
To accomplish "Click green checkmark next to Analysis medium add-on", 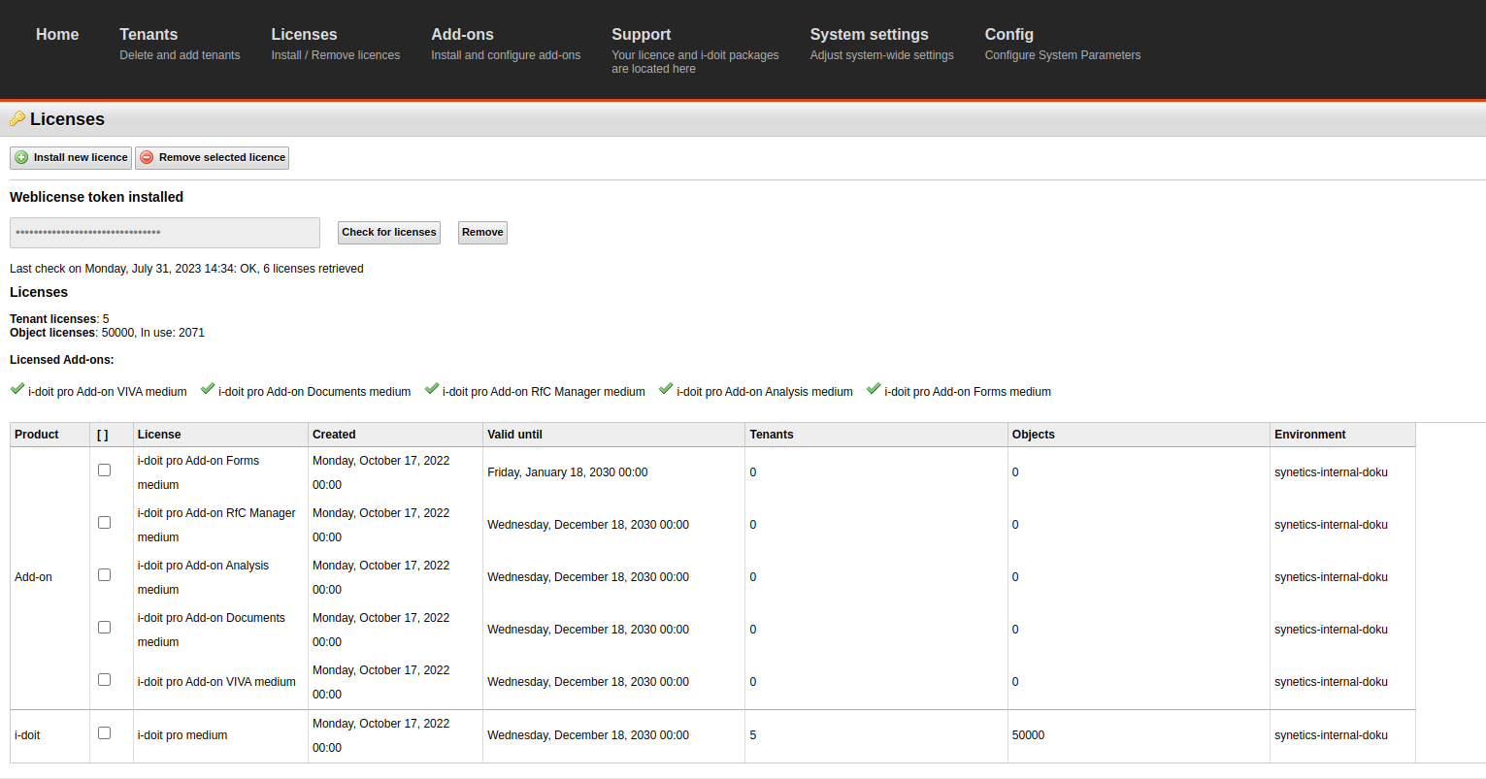I will [x=666, y=389].
